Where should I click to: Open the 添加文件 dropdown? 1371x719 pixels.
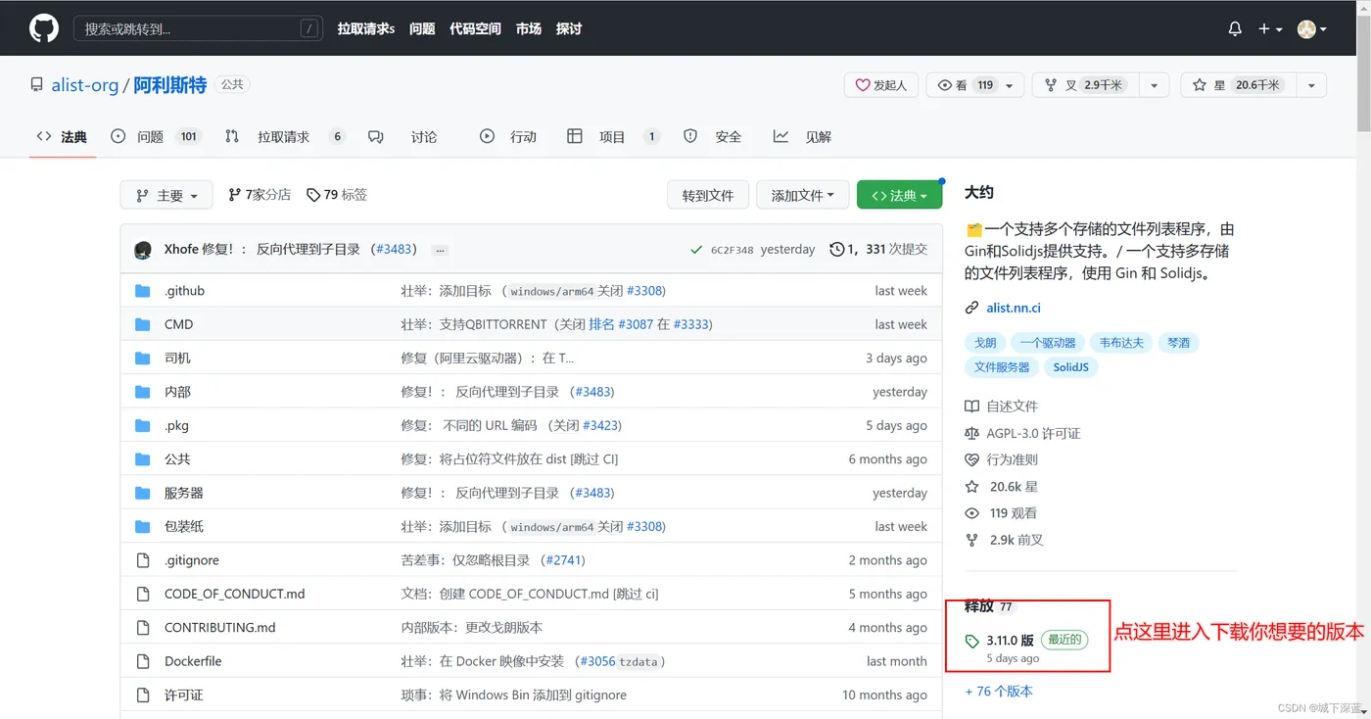(802, 195)
